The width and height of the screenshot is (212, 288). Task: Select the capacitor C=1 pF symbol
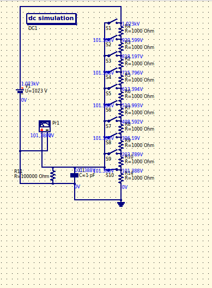click(74, 175)
